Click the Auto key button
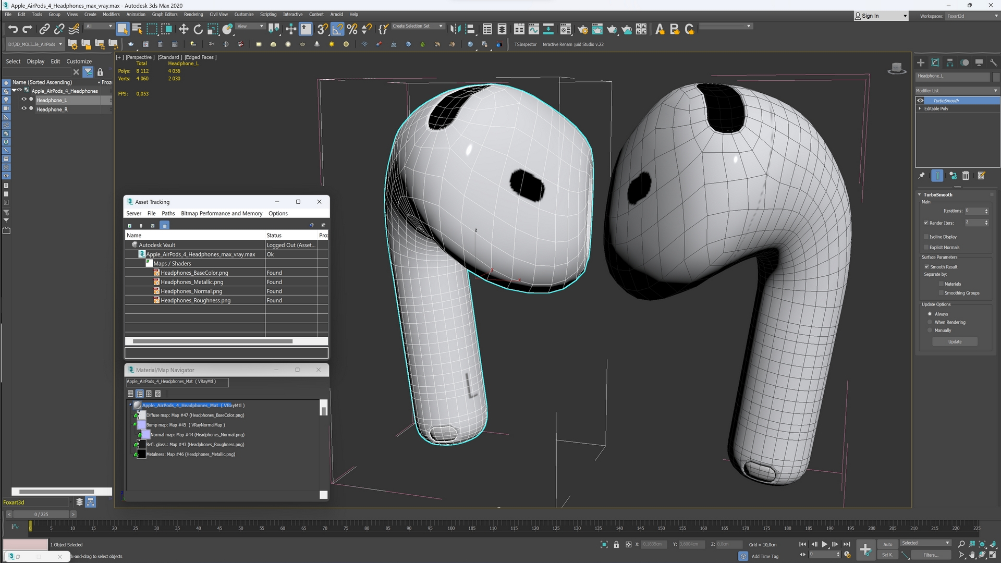 (x=888, y=544)
